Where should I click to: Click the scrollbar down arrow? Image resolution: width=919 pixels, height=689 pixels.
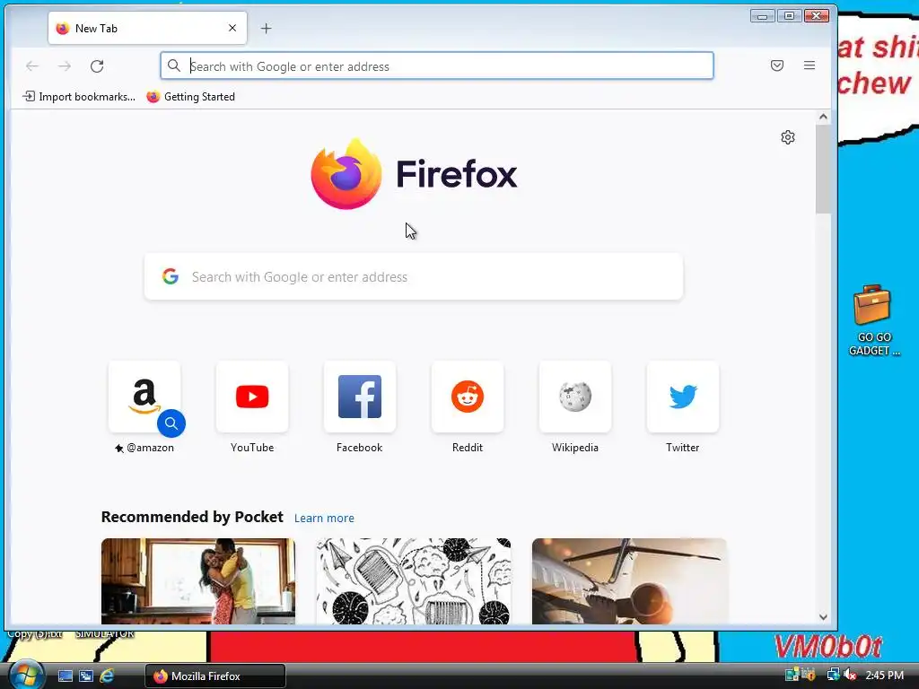823,617
